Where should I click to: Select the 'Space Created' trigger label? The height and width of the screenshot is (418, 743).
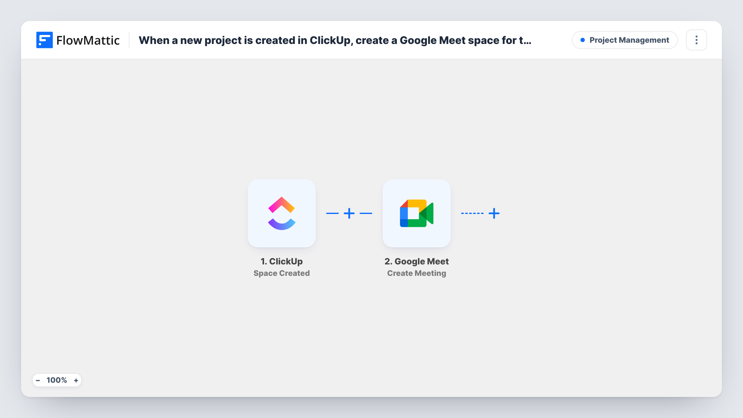282,273
